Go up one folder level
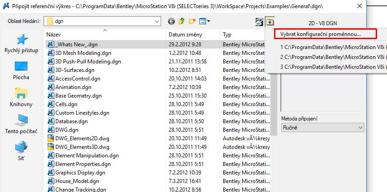387x192 pixels. (182, 21)
